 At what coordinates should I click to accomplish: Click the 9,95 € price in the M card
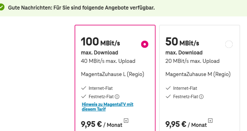click(x=176, y=124)
